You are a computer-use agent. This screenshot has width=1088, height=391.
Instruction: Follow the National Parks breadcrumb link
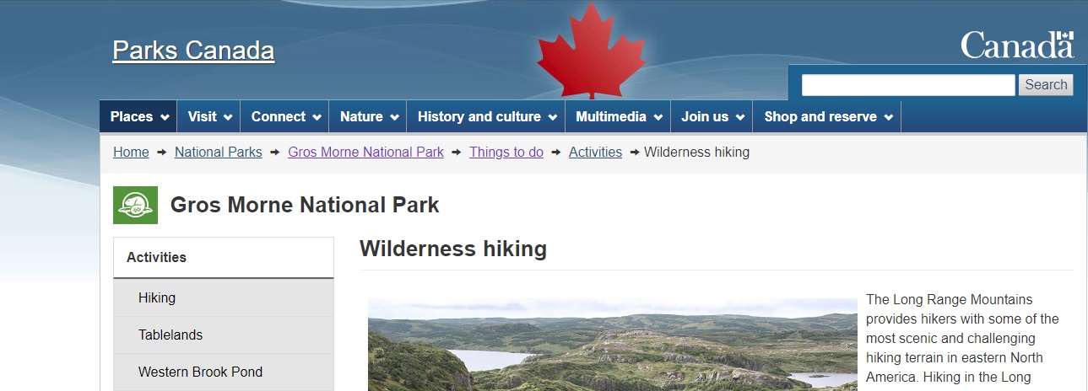point(218,153)
